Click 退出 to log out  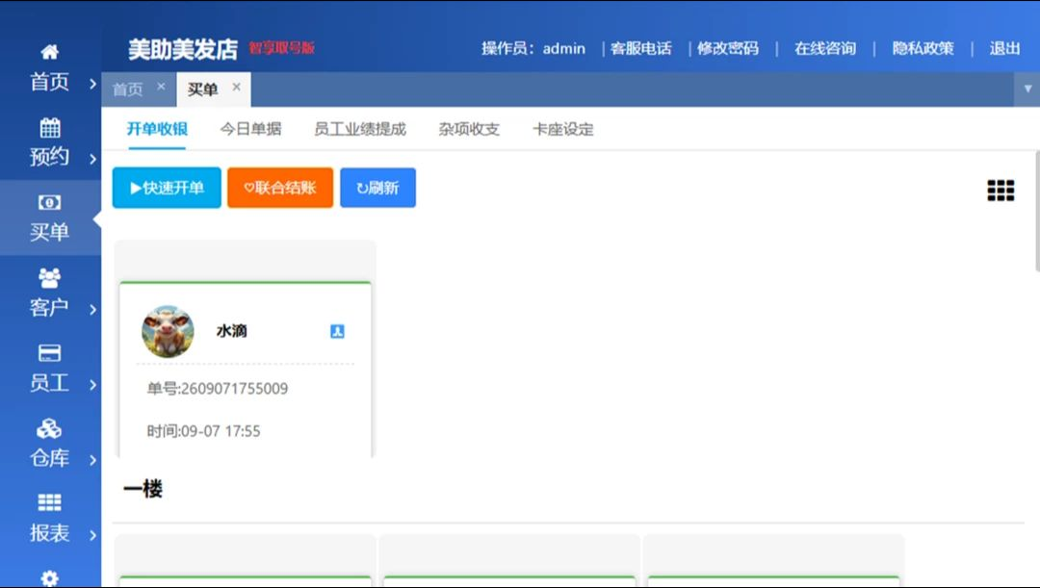click(x=1004, y=48)
